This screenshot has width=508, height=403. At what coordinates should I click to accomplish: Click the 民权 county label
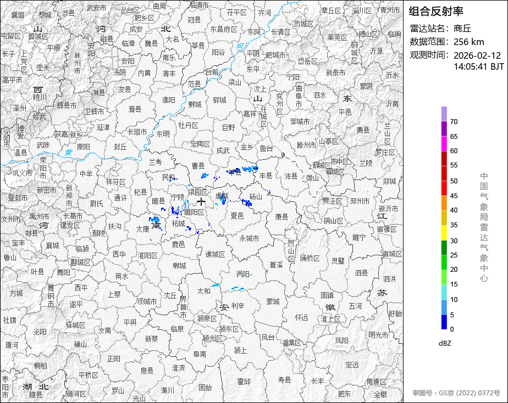tap(168, 177)
